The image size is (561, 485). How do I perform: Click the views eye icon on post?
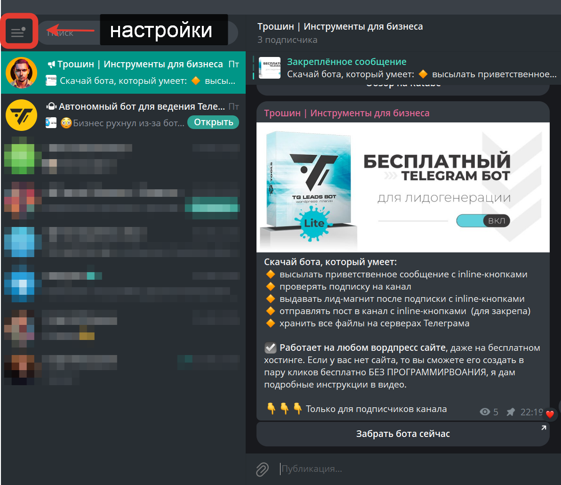(485, 412)
